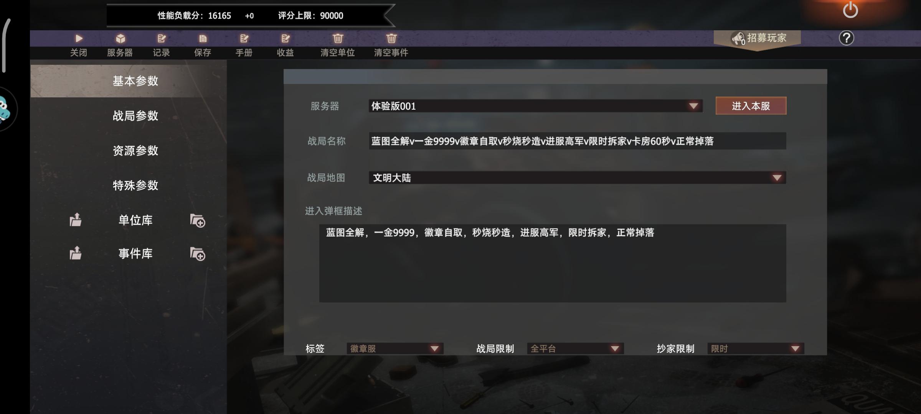The height and width of the screenshot is (414, 921).
Task: Click the 保存 save icon
Action: coord(203,38)
